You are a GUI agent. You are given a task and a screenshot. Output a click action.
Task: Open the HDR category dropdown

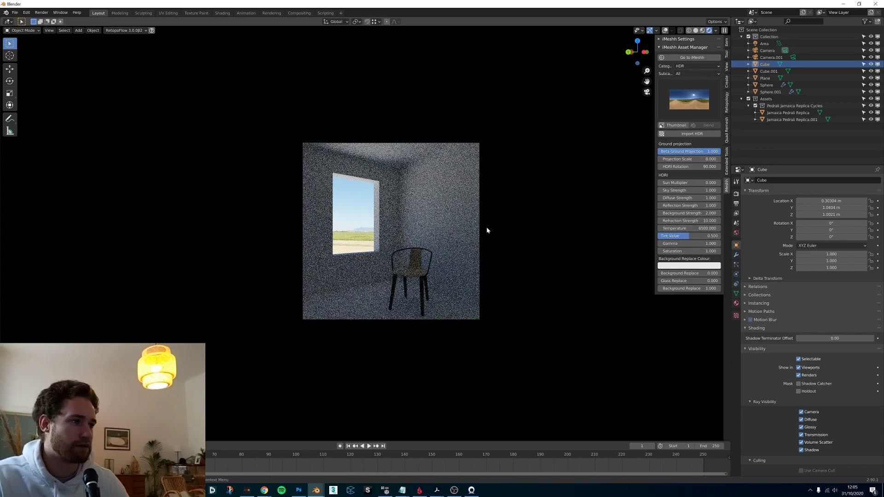point(698,66)
